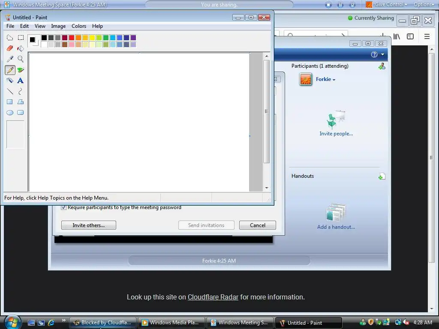
Task: Select the Magnifier tool in Paint
Action: pos(21,59)
